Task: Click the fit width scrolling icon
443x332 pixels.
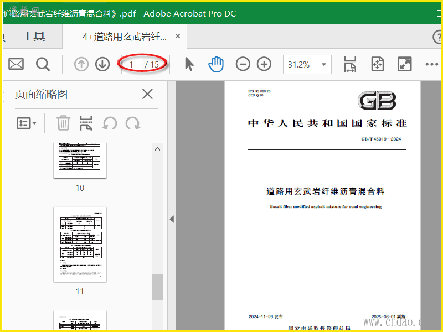Action: pyautogui.click(x=350, y=64)
